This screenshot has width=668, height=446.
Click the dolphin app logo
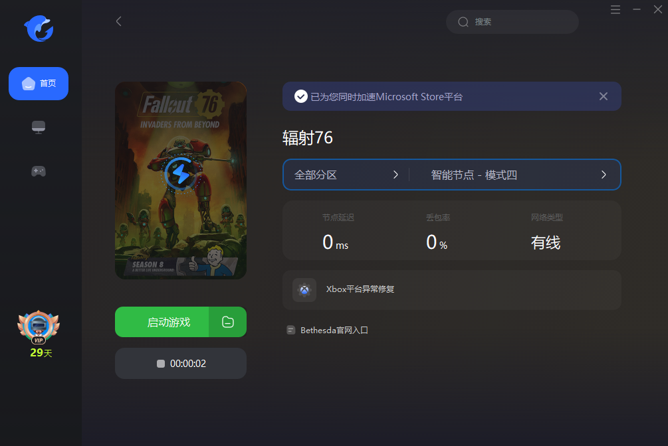(x=39, y=29)
